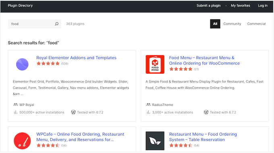Click the search magnifier icon
Viewport: 274px width, 153px height.
[57, 24]
